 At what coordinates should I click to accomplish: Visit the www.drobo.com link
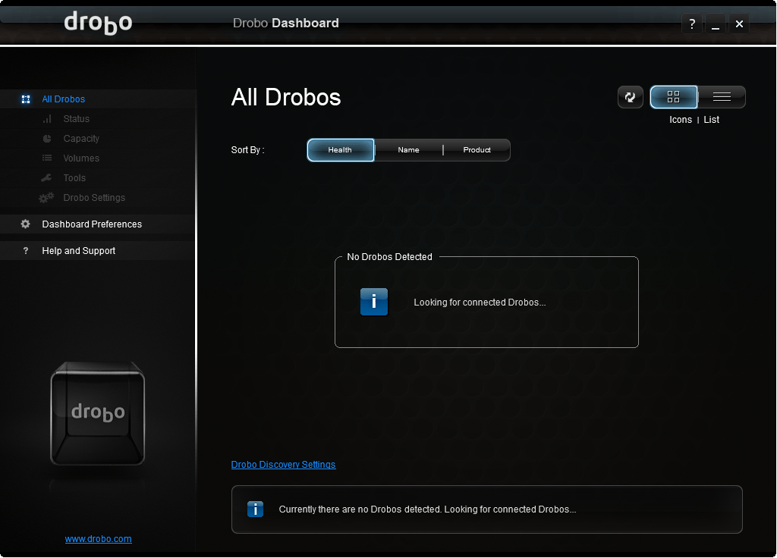coord(98,539)
